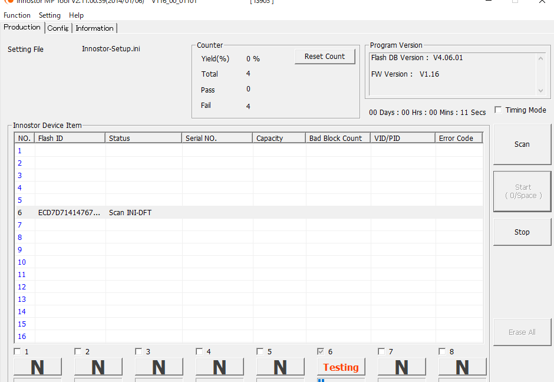Select device row number 5

pyautogui.click(x=249, y=200)
